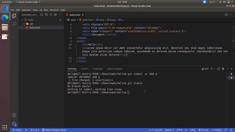Open the Run menu

(46, 10)
